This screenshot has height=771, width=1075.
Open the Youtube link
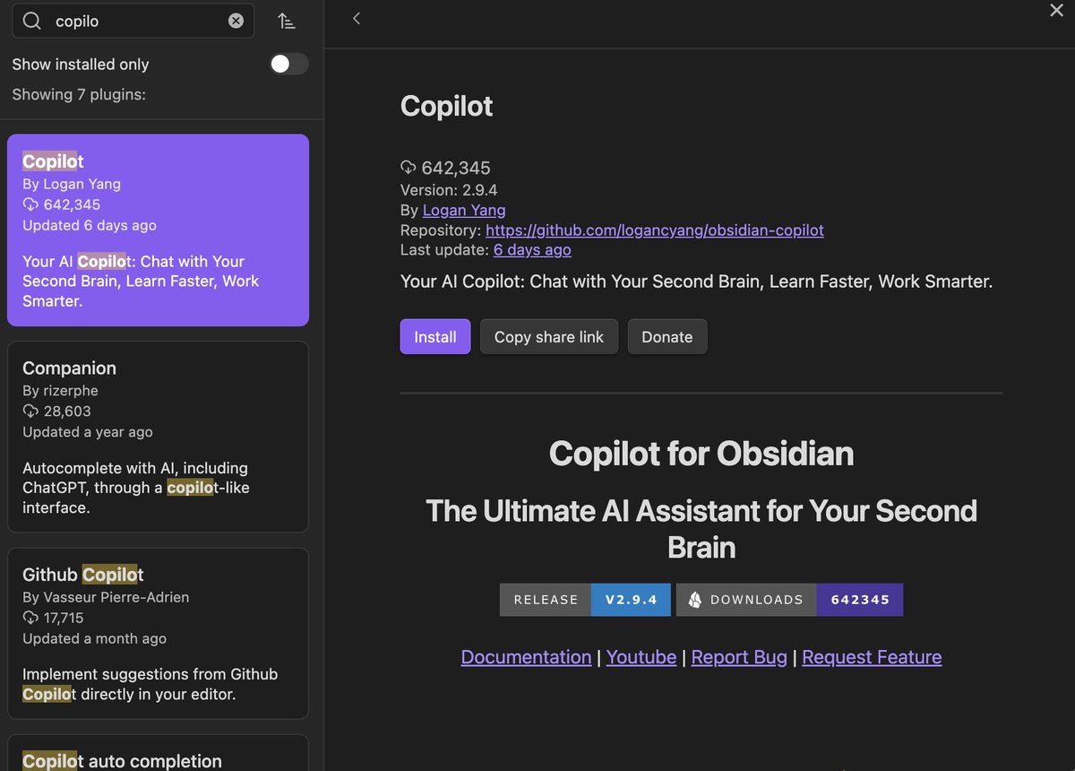(641, 657)
